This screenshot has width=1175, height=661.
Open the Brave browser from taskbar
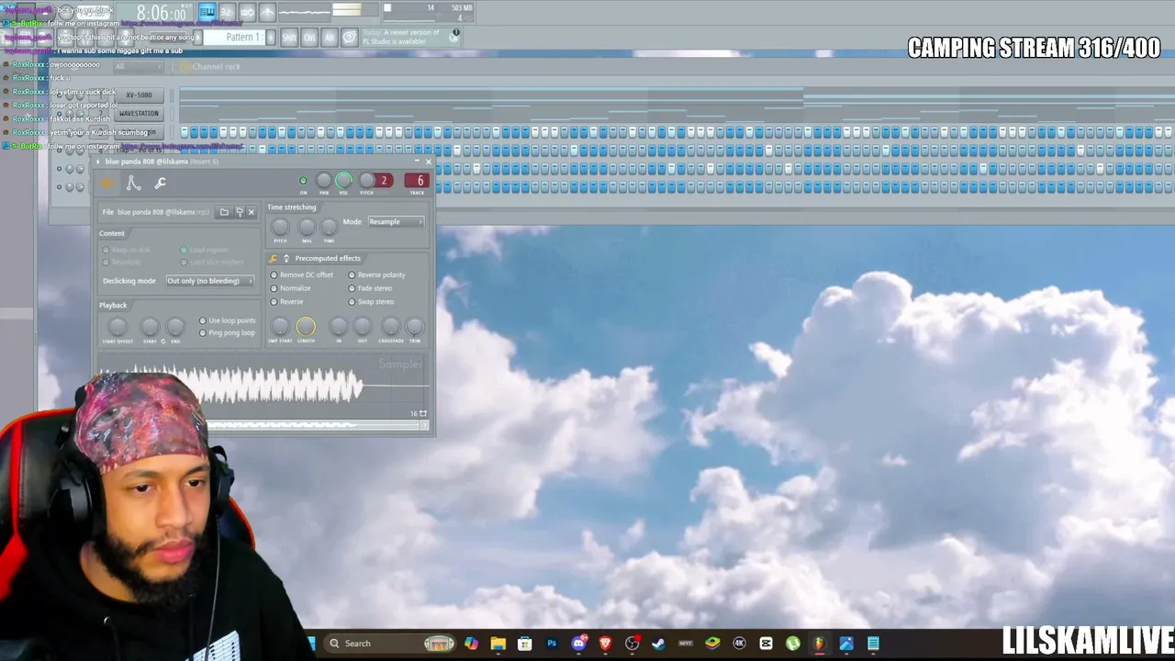coord(605,644)
